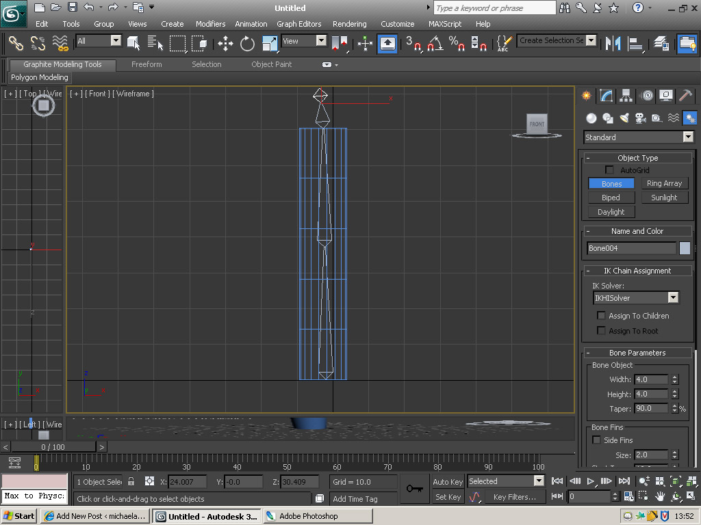Open the Modify command panel tab
701x525 pixels.
click(x=606, y=96)
